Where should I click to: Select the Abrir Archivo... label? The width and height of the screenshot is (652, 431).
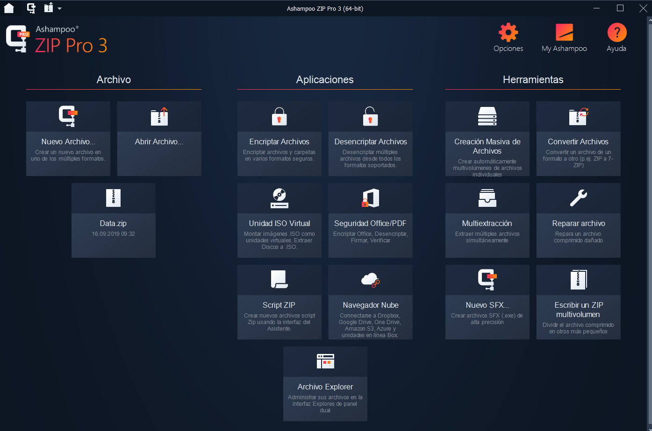coord(159,141)
